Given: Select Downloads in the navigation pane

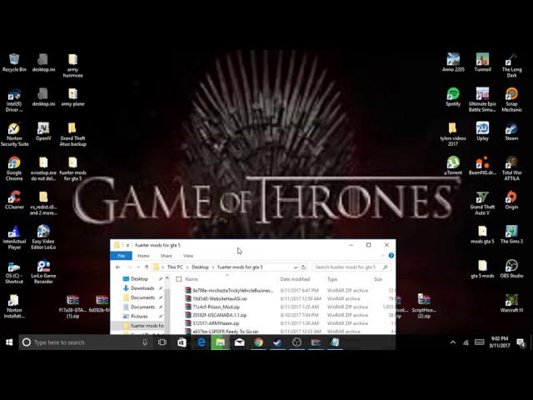Looking at the screenshot, I should point(142,288).
